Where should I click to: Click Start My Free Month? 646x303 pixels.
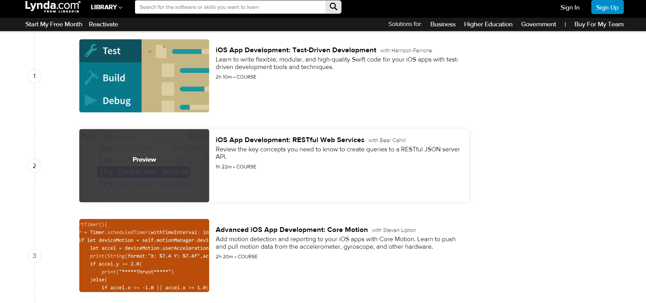tap(54, 24)
